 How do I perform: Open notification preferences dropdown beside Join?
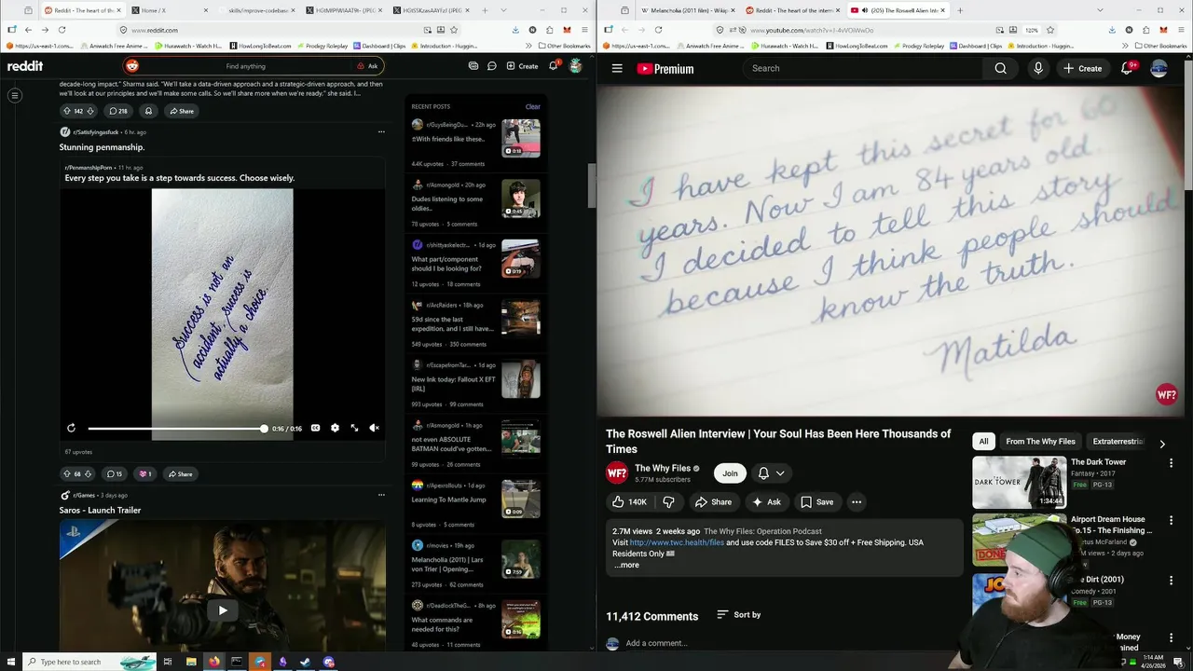tap(771, 473)
